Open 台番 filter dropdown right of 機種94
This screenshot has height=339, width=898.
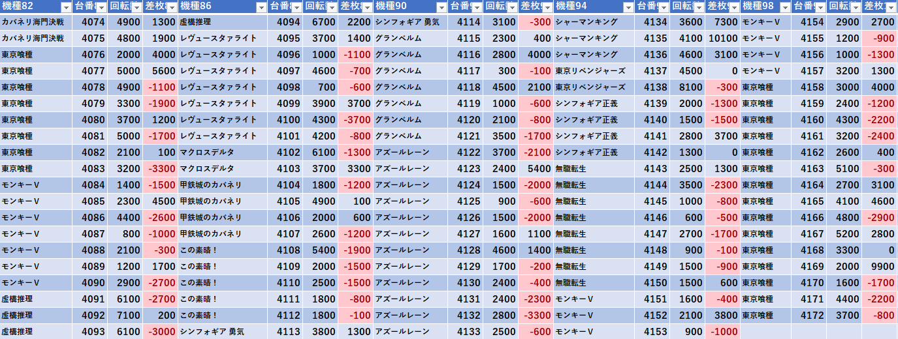click(662, 7)
